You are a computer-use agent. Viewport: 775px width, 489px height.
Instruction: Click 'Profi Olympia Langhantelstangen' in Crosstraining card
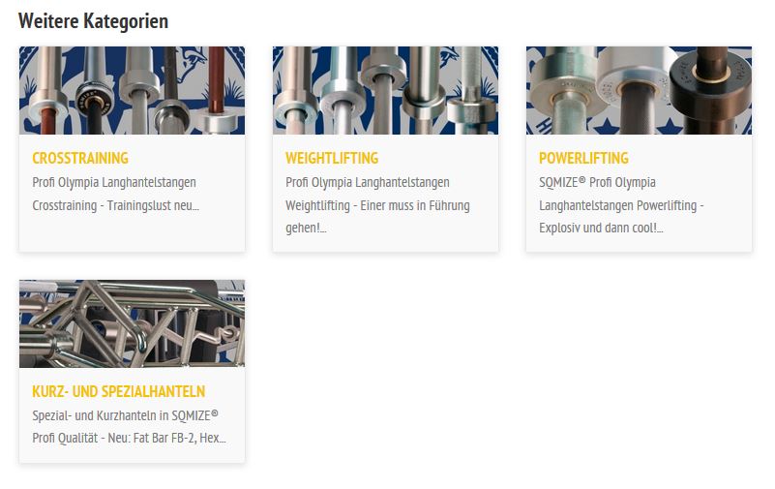[x=114, y=182]
